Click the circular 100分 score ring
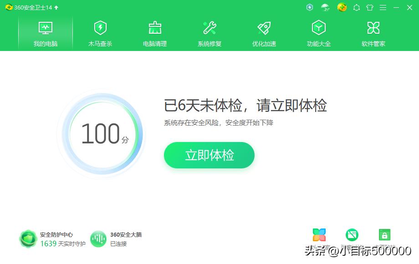 coord(101,133)
